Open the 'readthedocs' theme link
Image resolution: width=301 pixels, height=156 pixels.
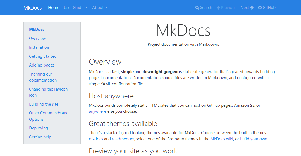(123, 139)
